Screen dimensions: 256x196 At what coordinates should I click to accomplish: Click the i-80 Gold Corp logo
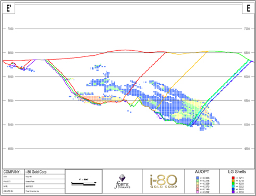164,181
